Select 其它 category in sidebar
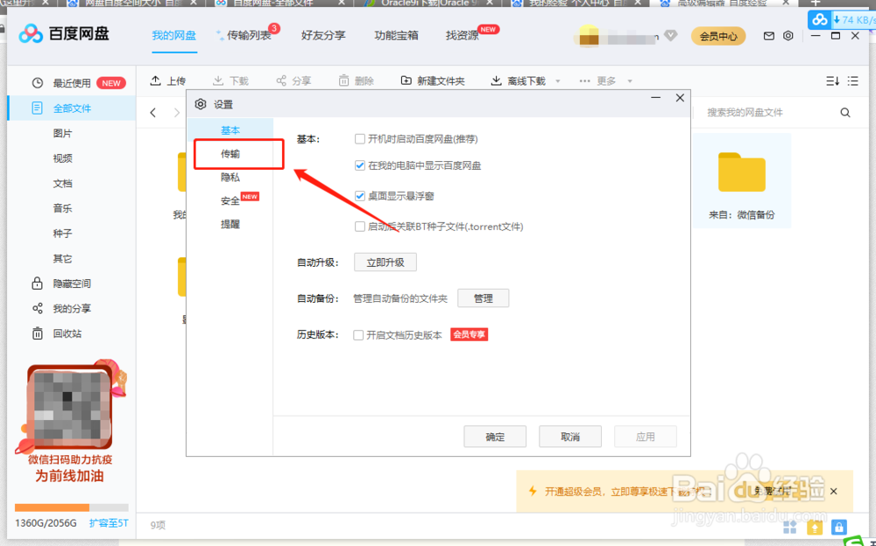The image size is (876, 546). [62, 258]
